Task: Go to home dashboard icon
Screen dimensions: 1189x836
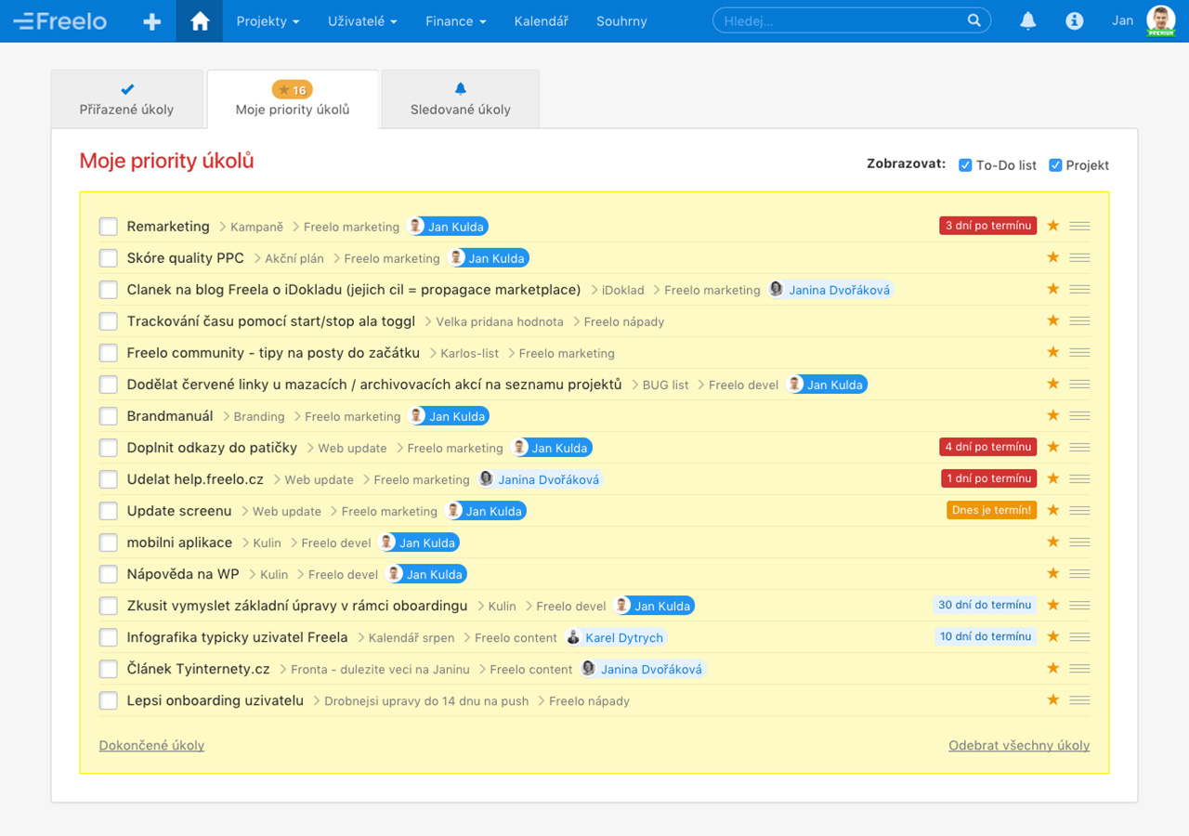Action: pos(200,21)
